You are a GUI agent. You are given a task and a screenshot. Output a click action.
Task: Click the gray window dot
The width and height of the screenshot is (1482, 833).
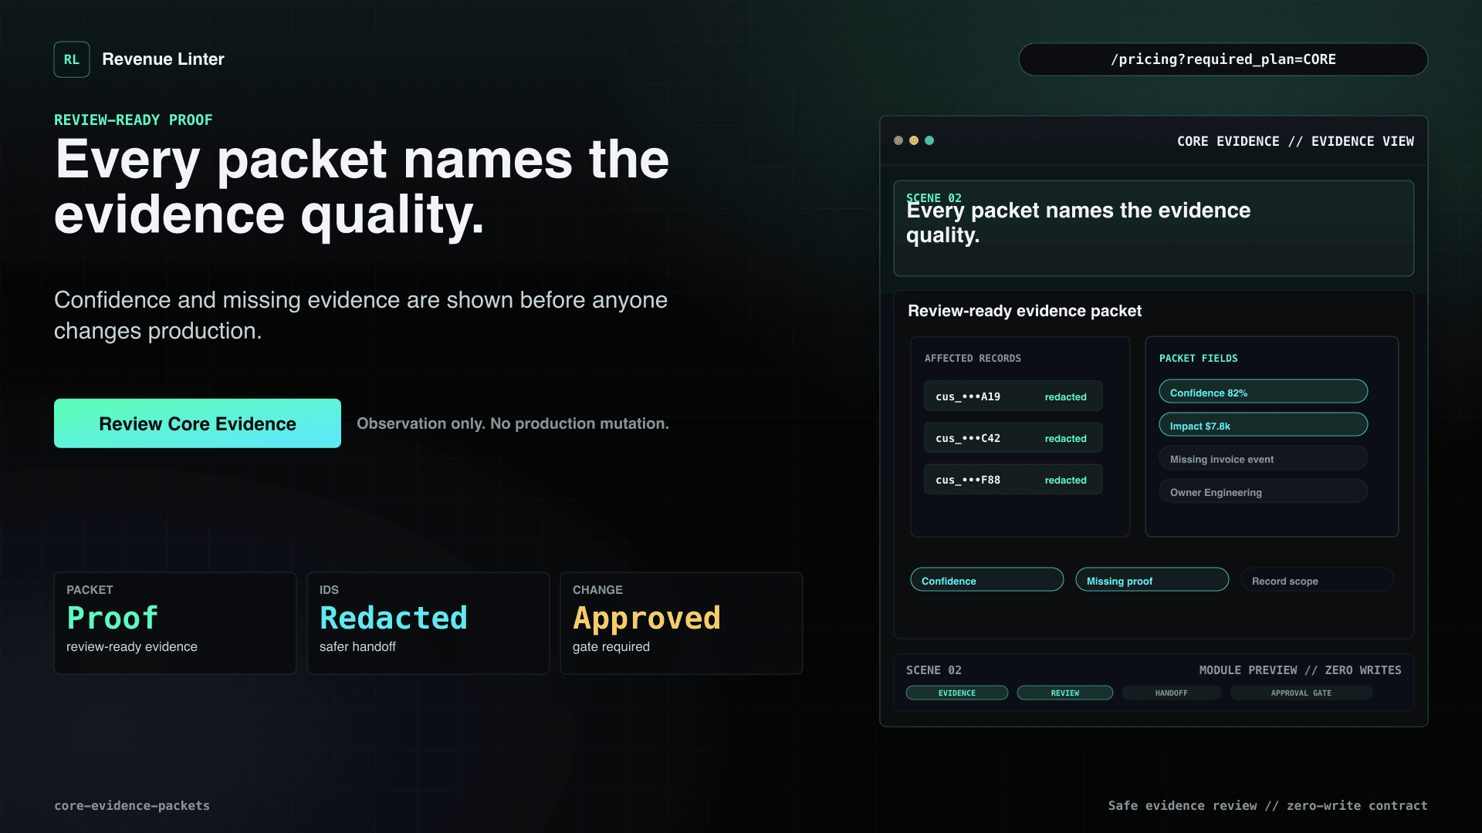tap(898, 140)
